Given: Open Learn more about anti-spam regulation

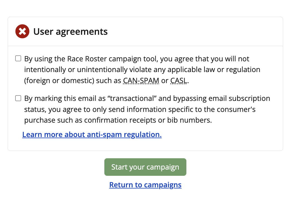Looking at the screenshot, I should coord(92,135).
